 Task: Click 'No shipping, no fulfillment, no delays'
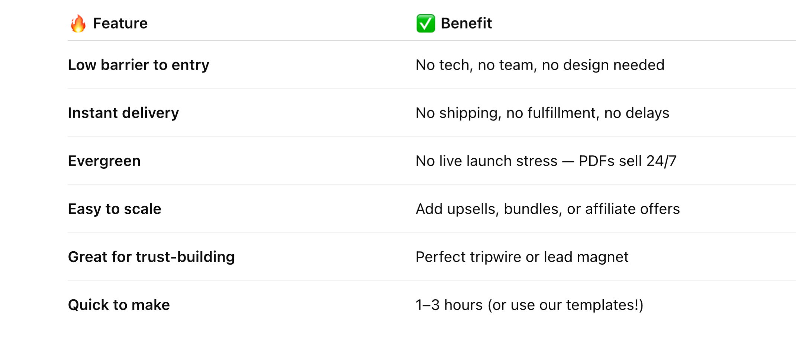(x=542, y=113)
